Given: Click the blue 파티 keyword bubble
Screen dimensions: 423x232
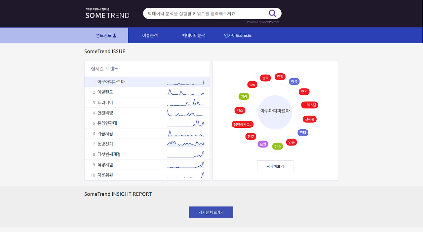Looking at the screenshot, I should [303, 133].
